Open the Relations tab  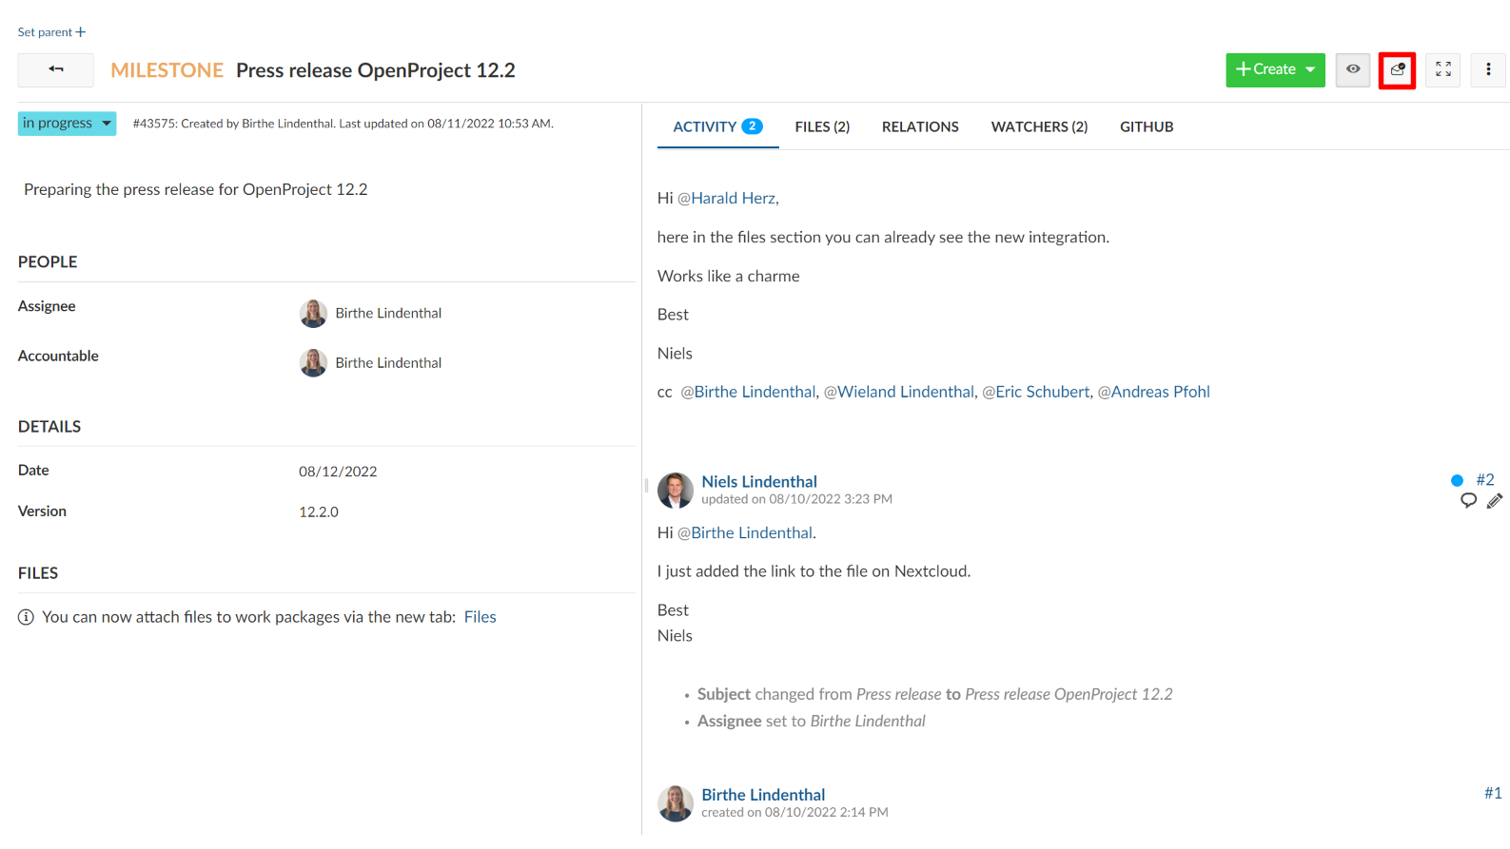920,126
